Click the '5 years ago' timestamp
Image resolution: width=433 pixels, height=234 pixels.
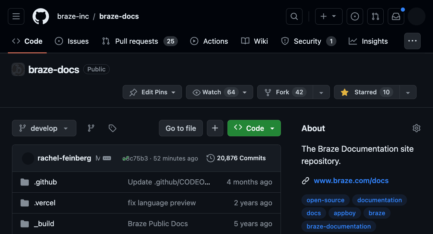point(253,224)
